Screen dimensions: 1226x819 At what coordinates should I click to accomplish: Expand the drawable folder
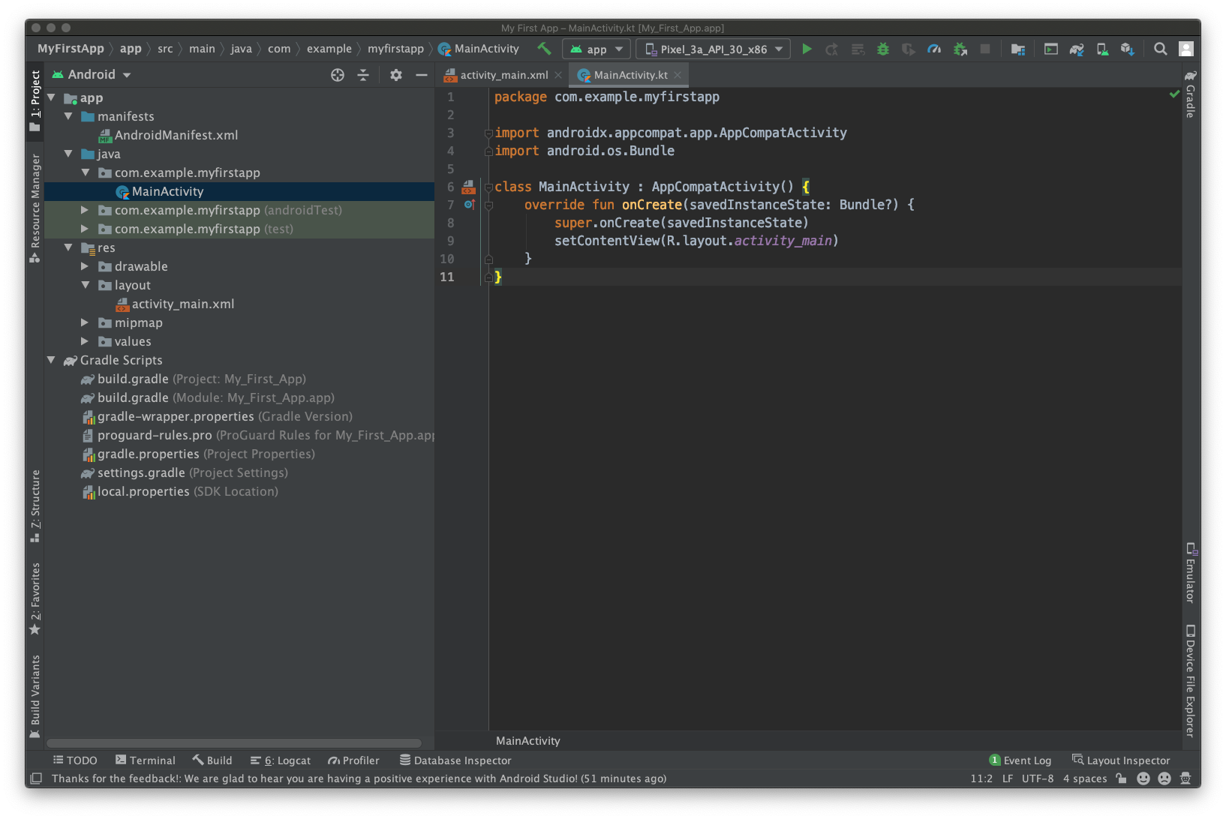84,266
